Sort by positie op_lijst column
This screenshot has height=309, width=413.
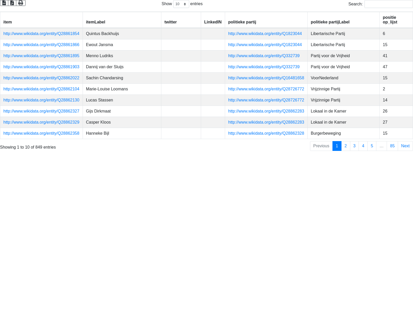(396, 20)
